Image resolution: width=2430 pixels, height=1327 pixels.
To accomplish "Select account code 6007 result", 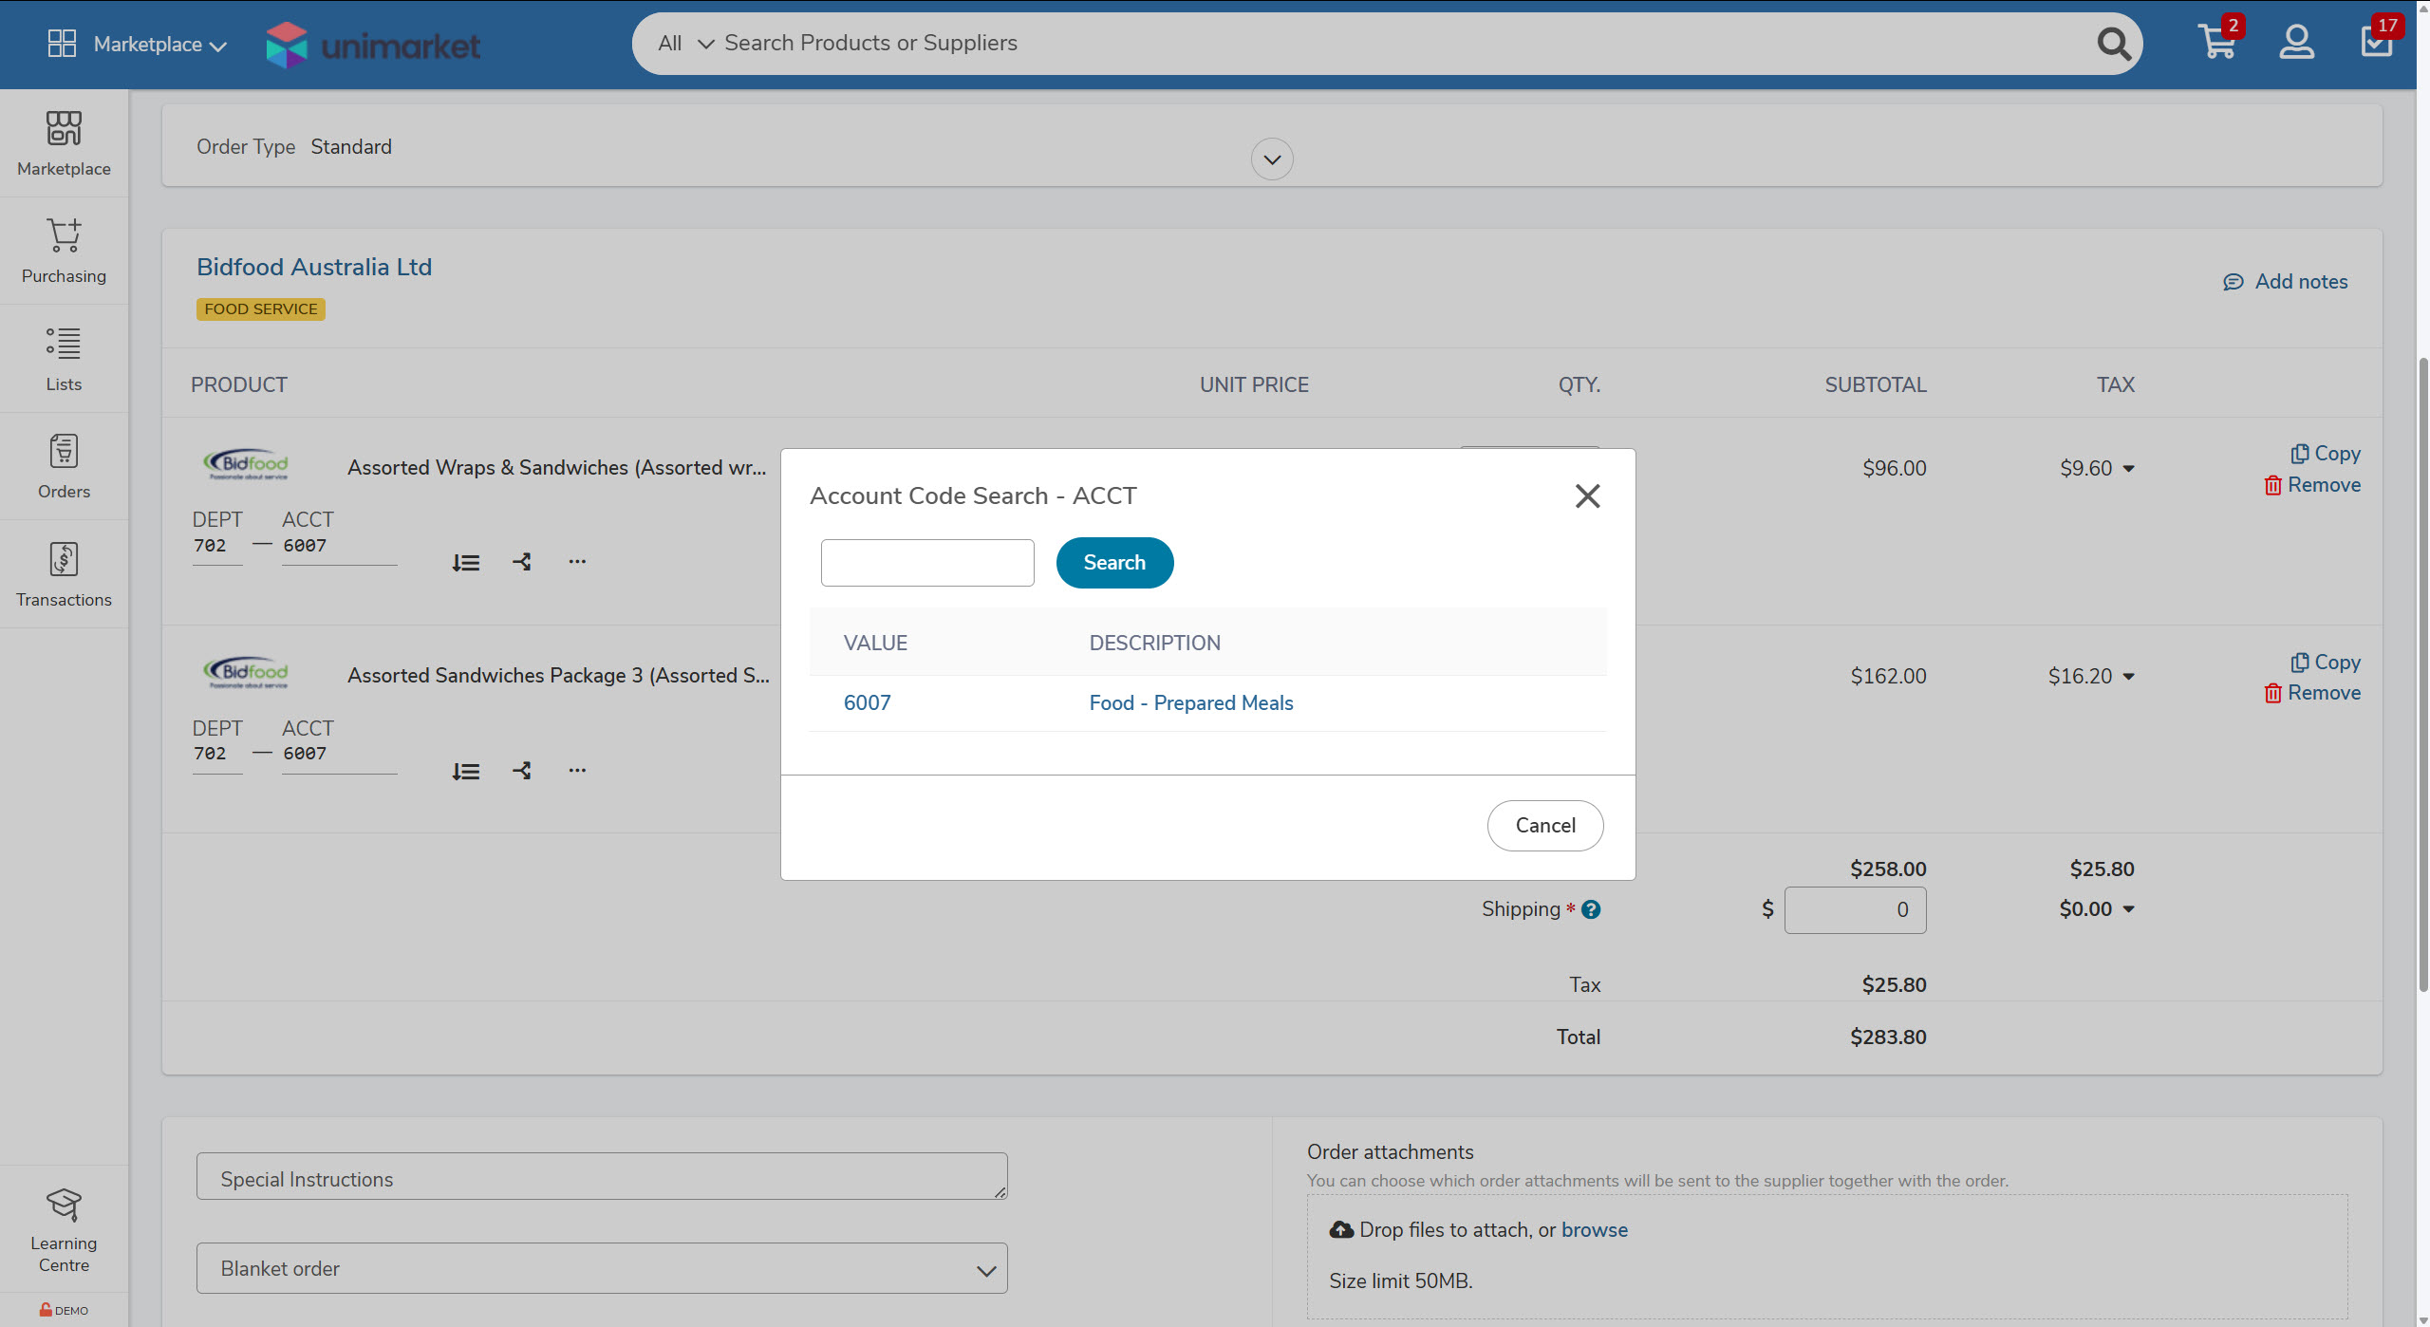I will (867, 703).
